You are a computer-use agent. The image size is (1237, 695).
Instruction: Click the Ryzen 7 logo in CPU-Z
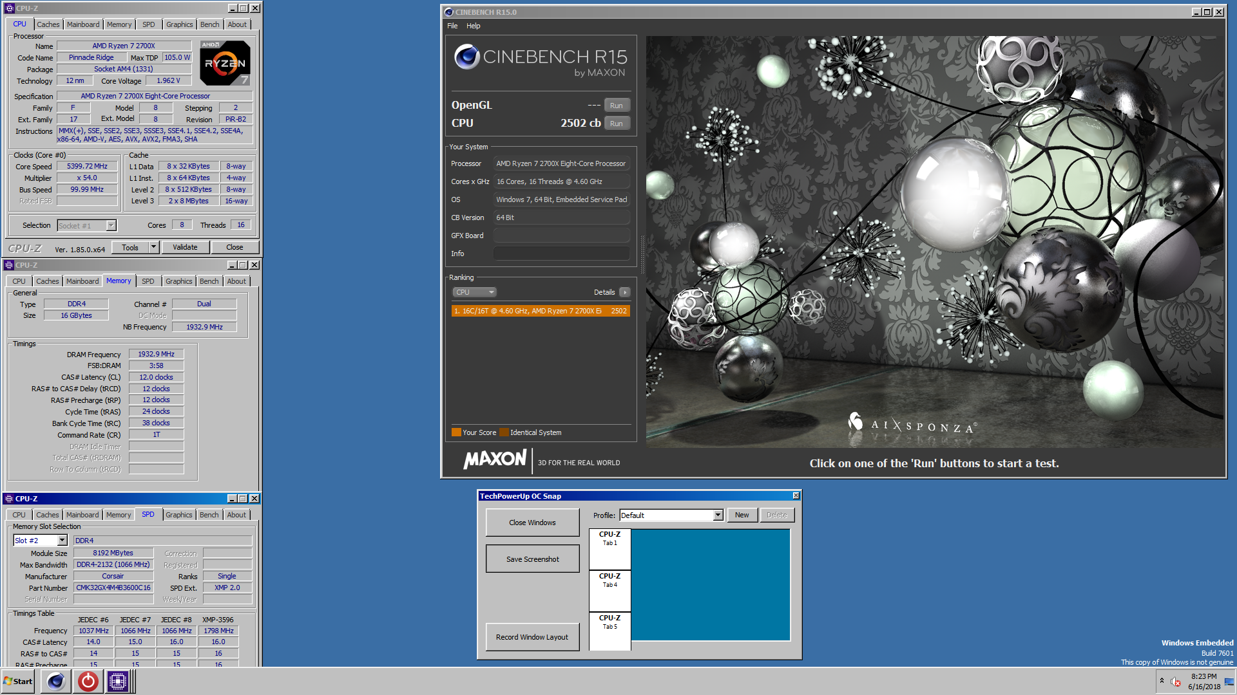(x=225, y=62)
